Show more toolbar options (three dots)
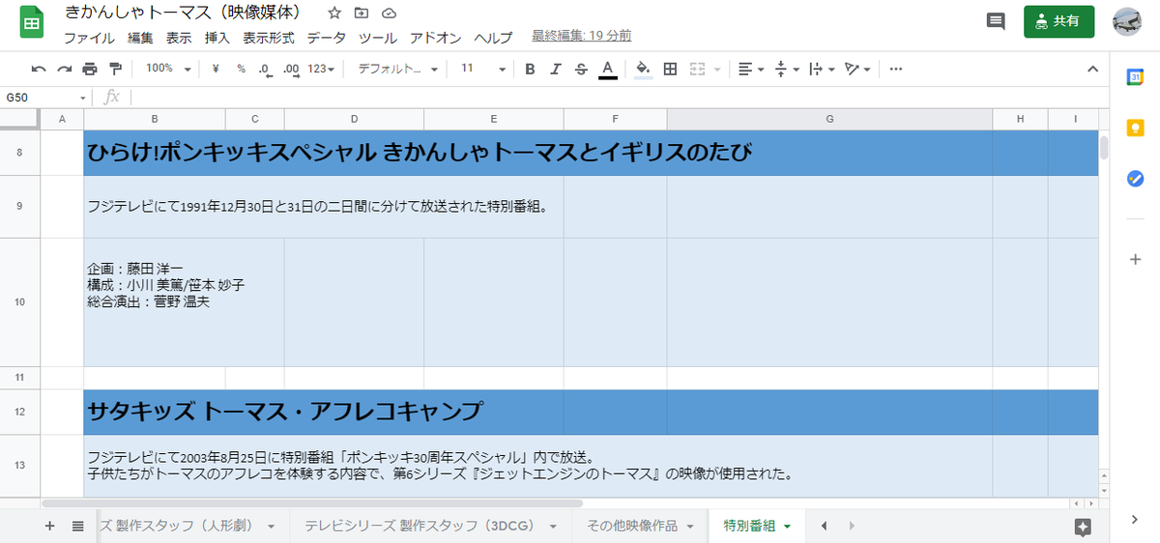 pyautogui.click(x=896, y=69)
